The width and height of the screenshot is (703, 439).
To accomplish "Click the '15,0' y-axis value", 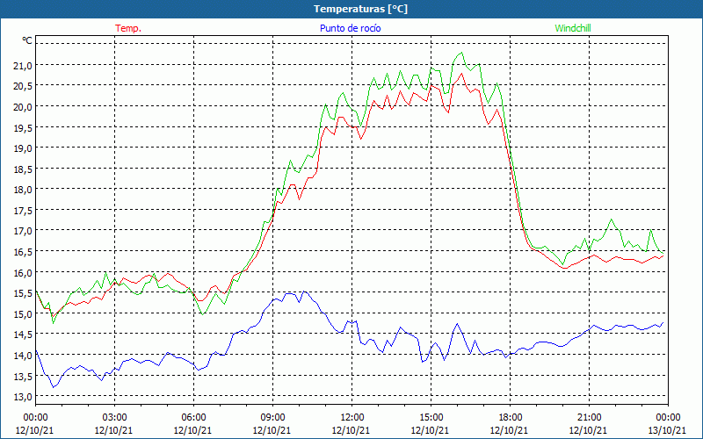I will pos(23,314).
